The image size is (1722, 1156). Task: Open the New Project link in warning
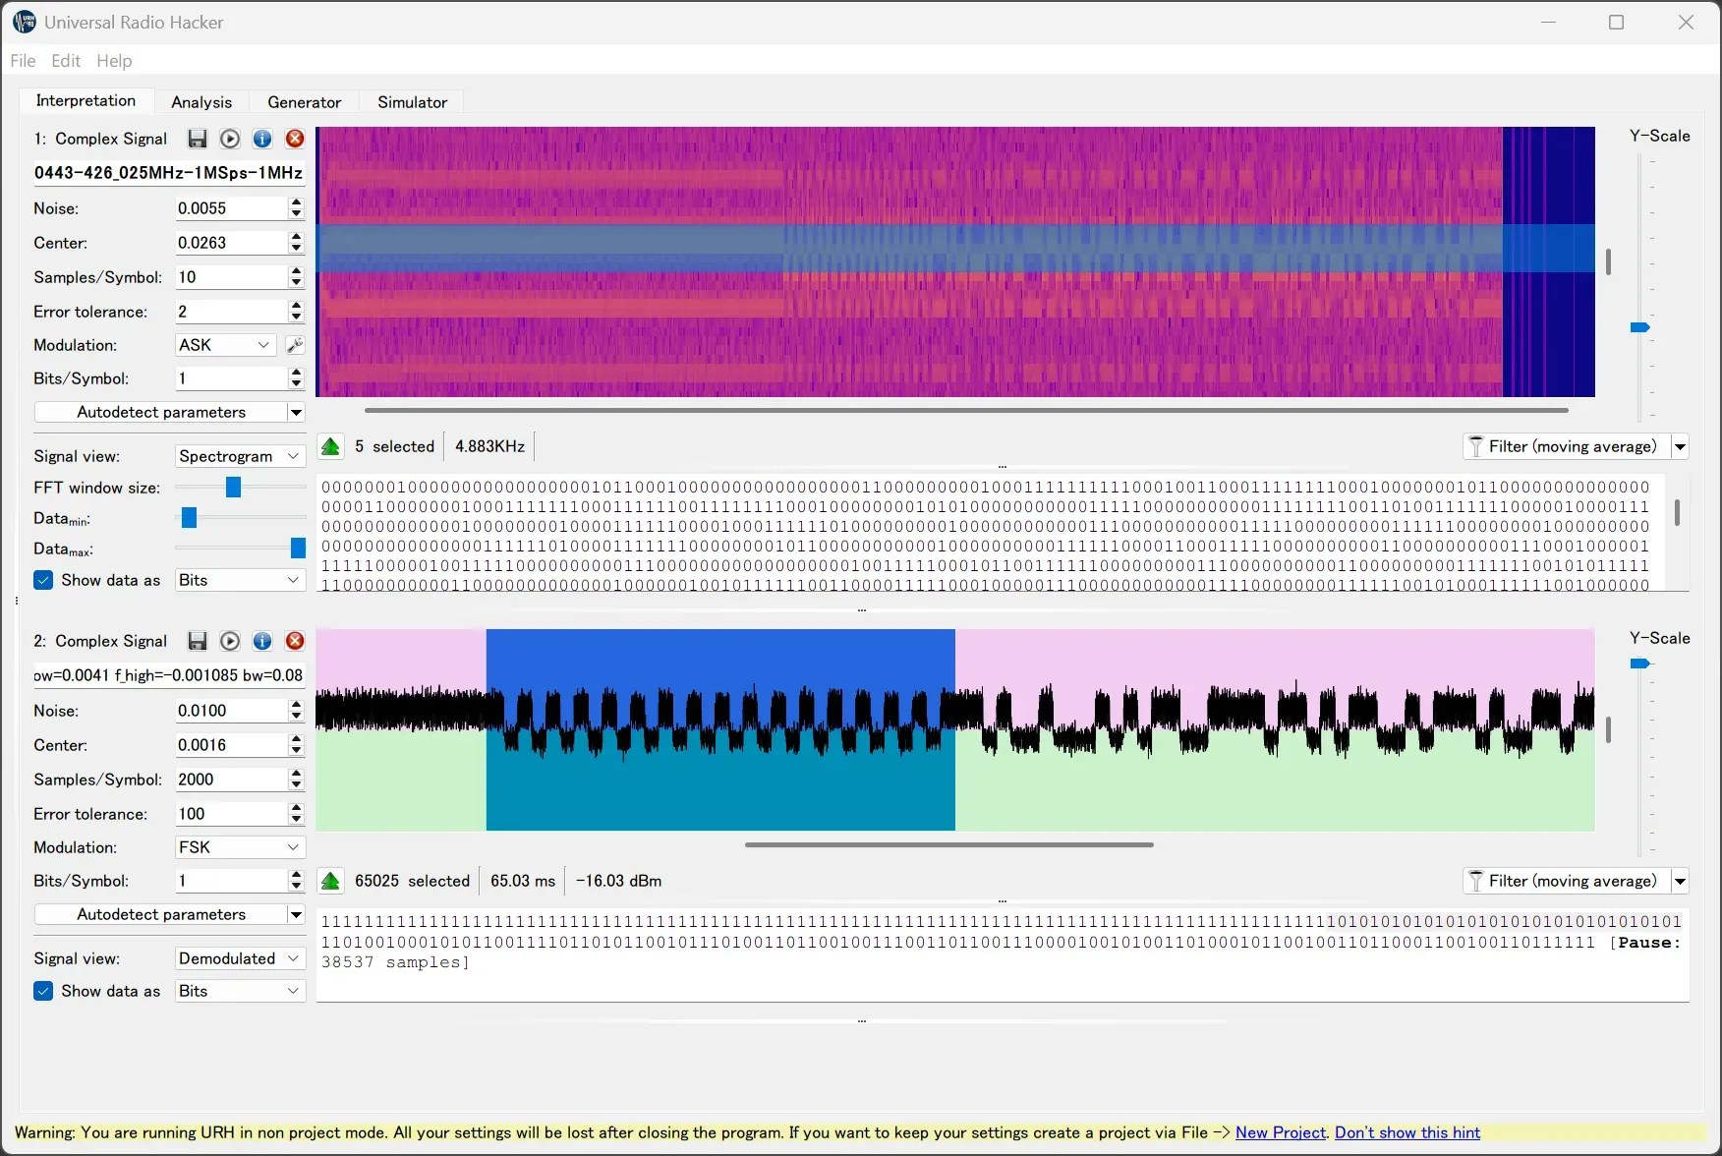click(1280, 1132)
